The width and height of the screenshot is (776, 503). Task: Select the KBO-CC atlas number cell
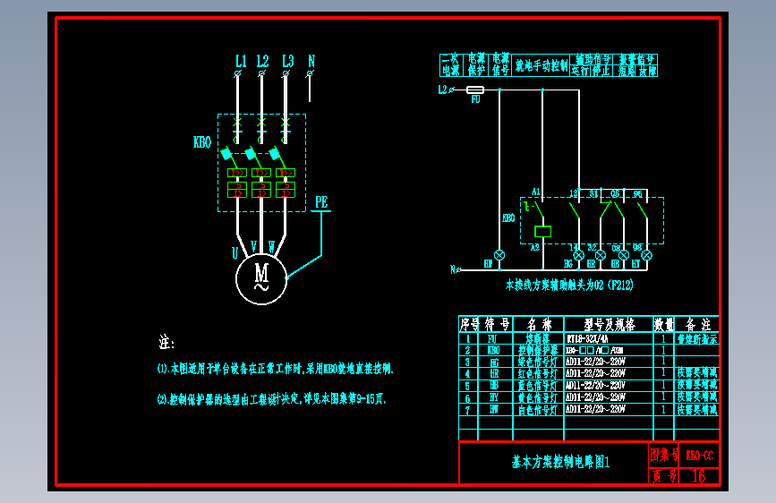tap(700, 455)
